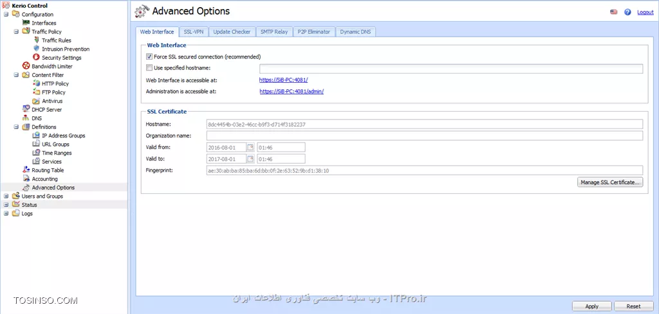Select Content Filter in the tree

pos(48,75)
